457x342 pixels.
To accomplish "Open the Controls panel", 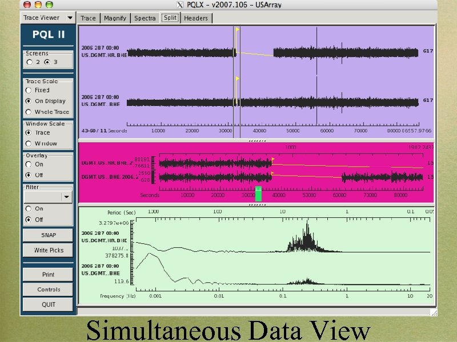I will (48, 289).
